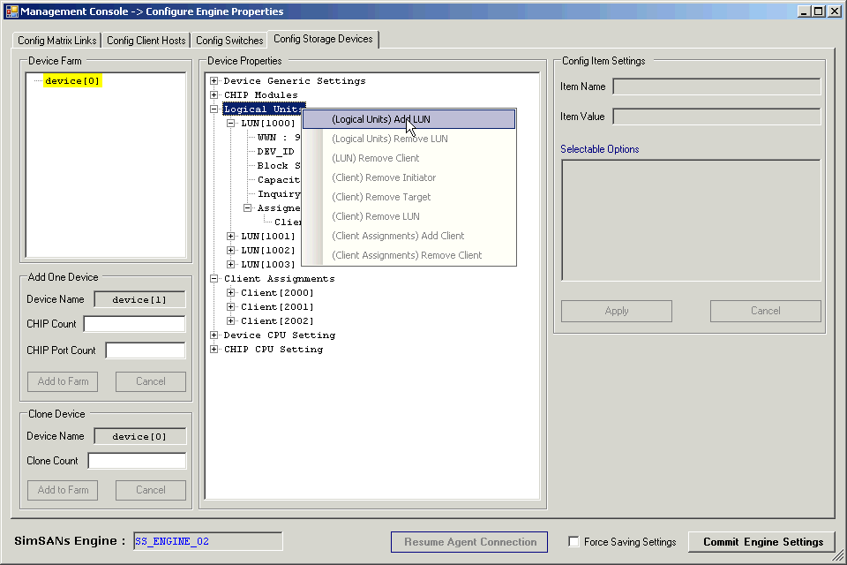Viewport: 847px width, 565px height.
Task: Select the LUN[1001] tree item
Action: 268,237
